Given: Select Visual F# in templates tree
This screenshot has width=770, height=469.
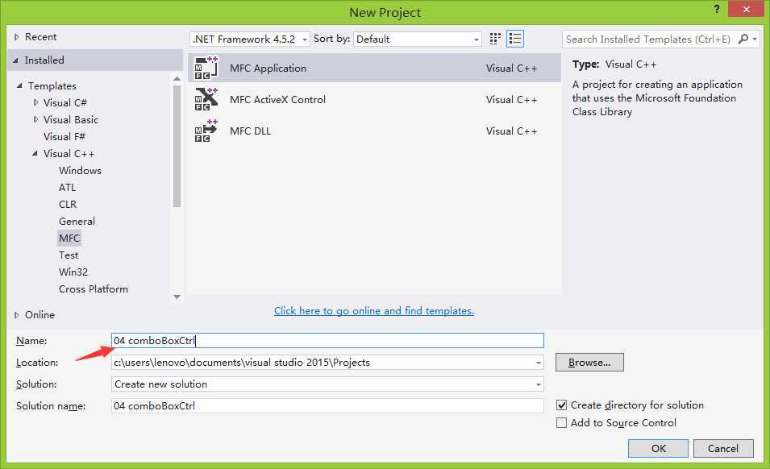Looking at the screenshot, I should (x=65, y=136).
